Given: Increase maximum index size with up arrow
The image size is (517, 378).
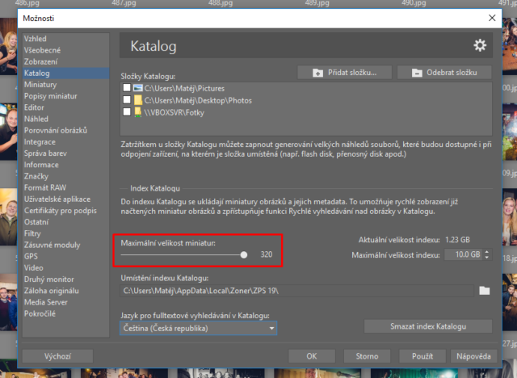Looking at the screenshot, I should click(x=486, y=252).
